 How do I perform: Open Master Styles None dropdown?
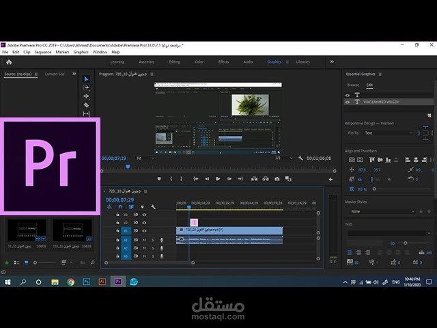coord(382,211)
